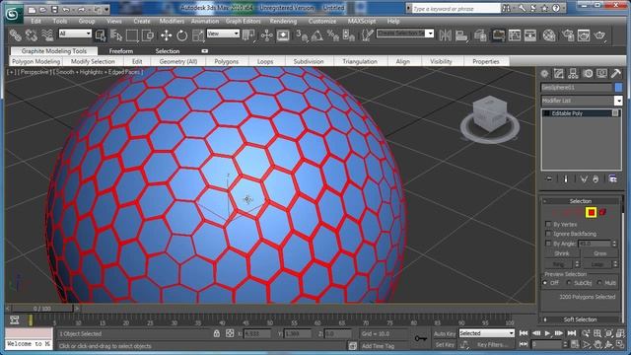Select the SubObj preview selection radio
The height and width of the screenshot is (355, 631).
click(569, 283)
